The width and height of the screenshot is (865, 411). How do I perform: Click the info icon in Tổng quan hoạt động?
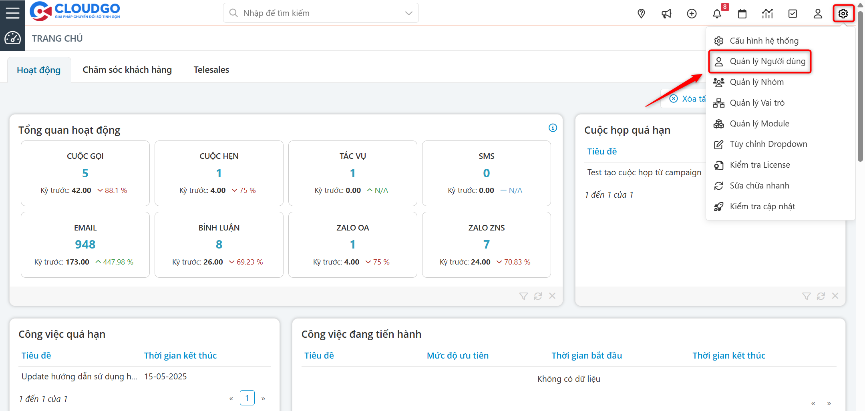pyautogui.click(x=553, y=128)
